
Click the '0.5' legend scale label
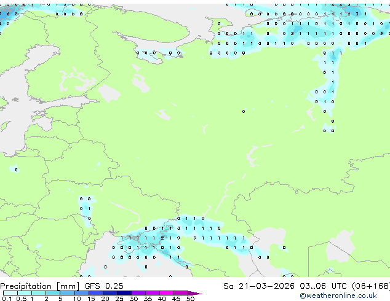(x=21, y=299)
